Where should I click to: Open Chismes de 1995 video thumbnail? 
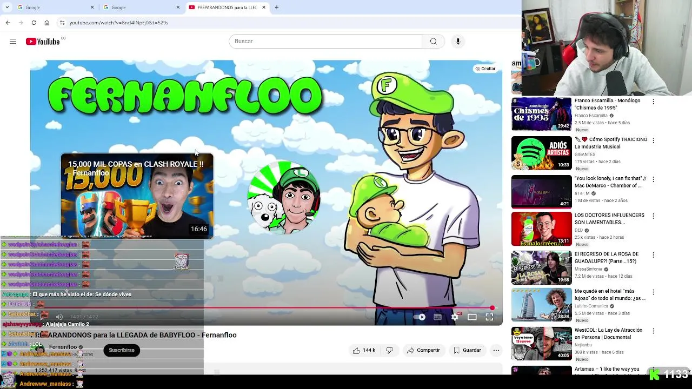coord(542,114)
